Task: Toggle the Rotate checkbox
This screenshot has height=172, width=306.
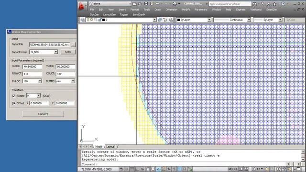Action: coord(14,96)
